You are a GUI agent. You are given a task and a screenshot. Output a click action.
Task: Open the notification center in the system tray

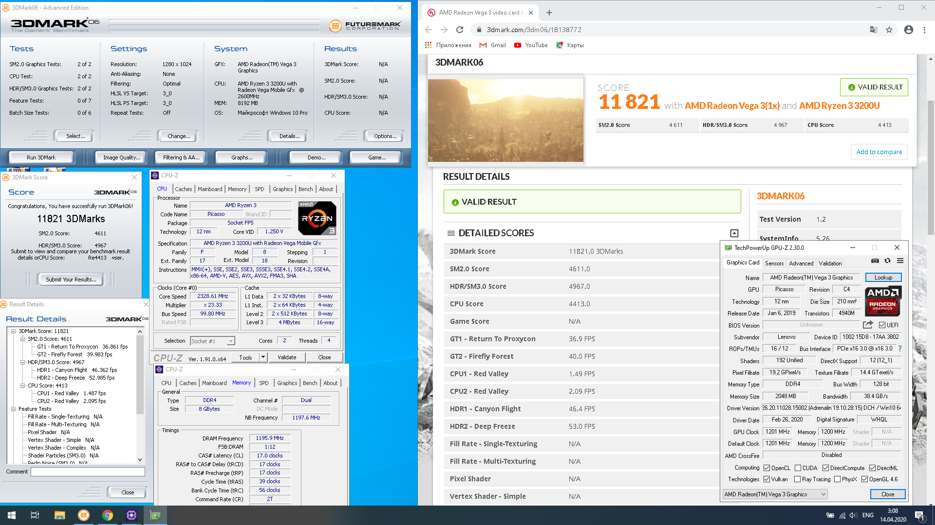(x=919, y=515)
